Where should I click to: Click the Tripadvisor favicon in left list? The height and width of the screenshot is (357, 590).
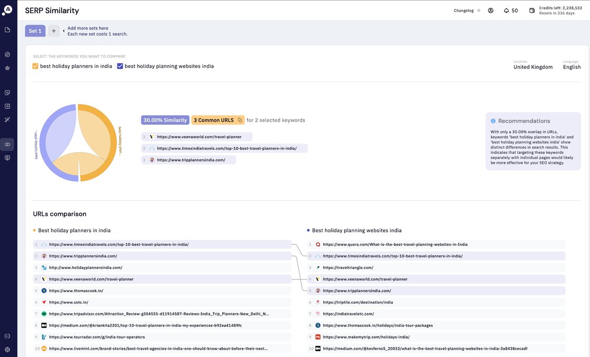coord(44,314)
